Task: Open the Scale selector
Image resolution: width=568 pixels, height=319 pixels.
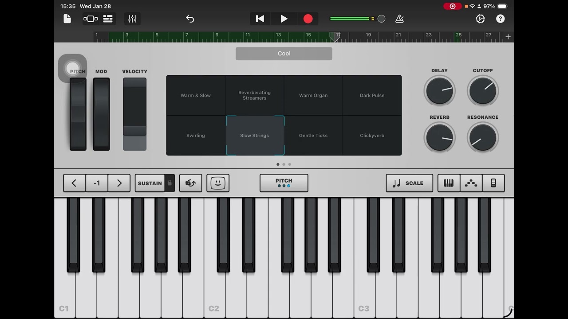Action: point(410,183)
